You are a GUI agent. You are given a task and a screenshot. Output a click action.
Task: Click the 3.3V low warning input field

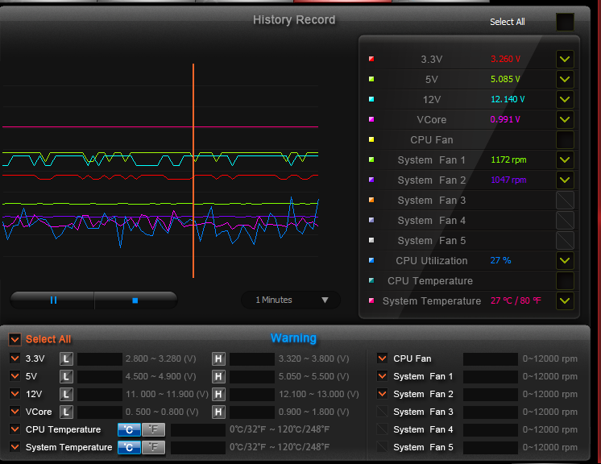(x=100, y=359)
